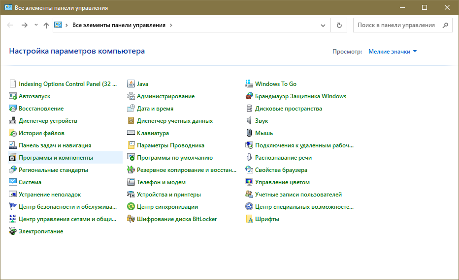
Task: Open the Шифрование диска BitLocker icon
Action: [131, 219]
